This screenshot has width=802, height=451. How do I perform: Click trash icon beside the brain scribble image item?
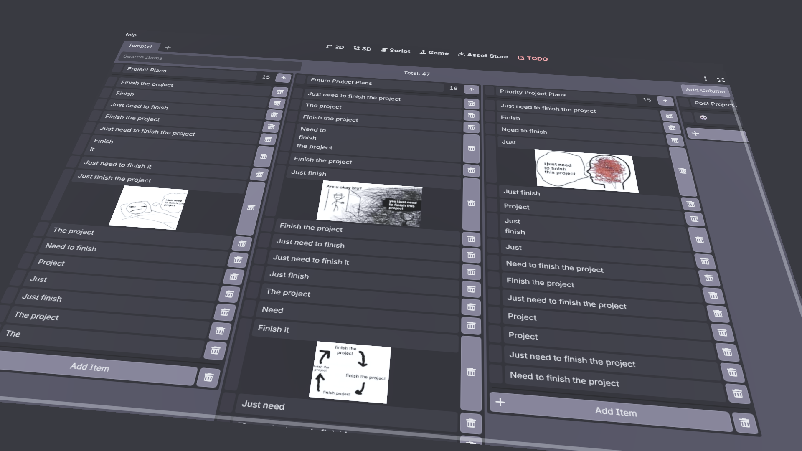tap(683, 171)
